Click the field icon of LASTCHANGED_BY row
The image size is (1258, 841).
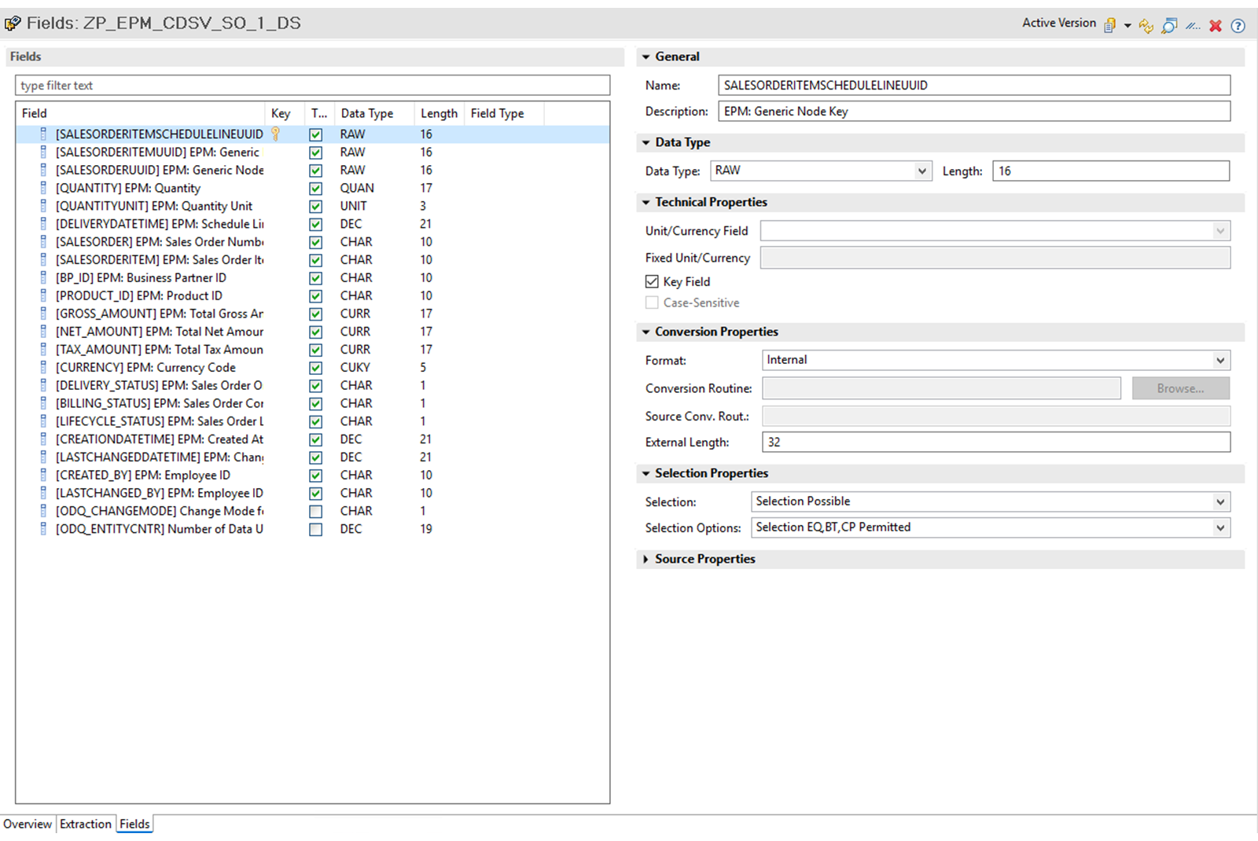[x=43, y=493]
